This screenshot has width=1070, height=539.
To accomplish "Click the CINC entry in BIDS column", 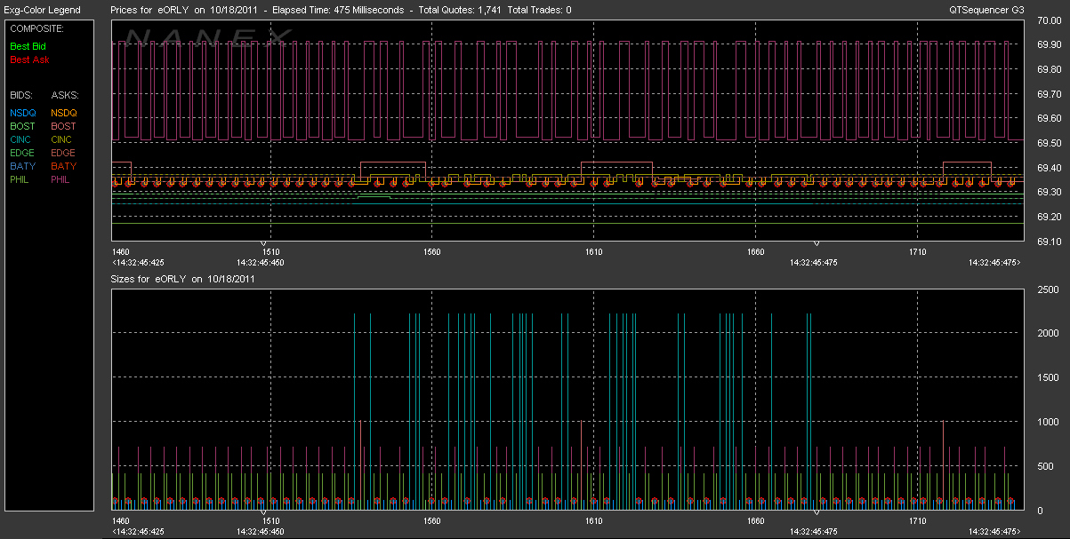I will click(22, 139).
